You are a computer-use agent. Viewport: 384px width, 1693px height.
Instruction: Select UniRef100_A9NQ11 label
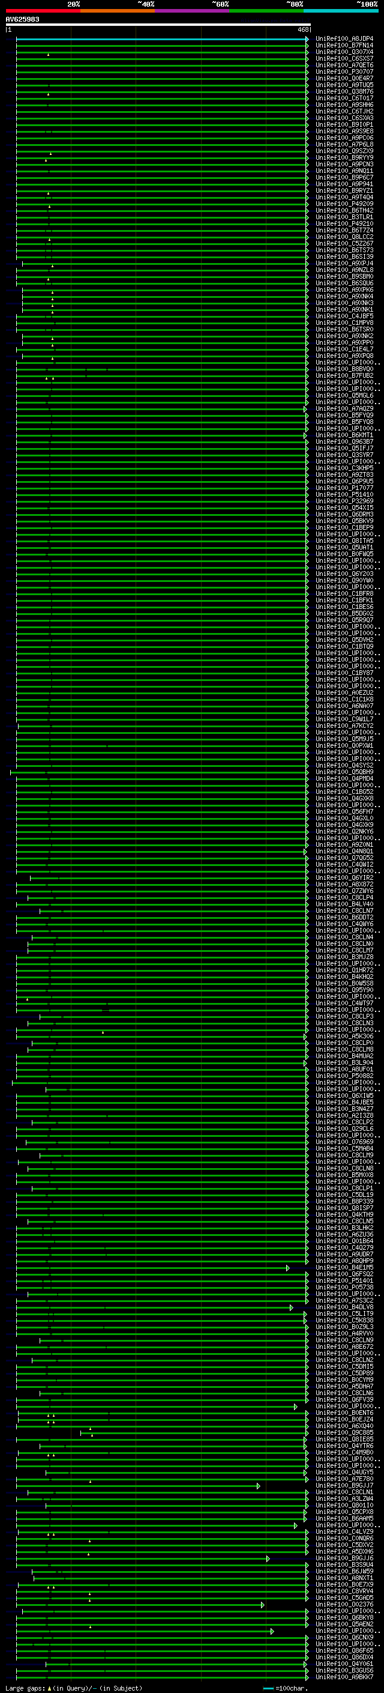pos(344,171)
